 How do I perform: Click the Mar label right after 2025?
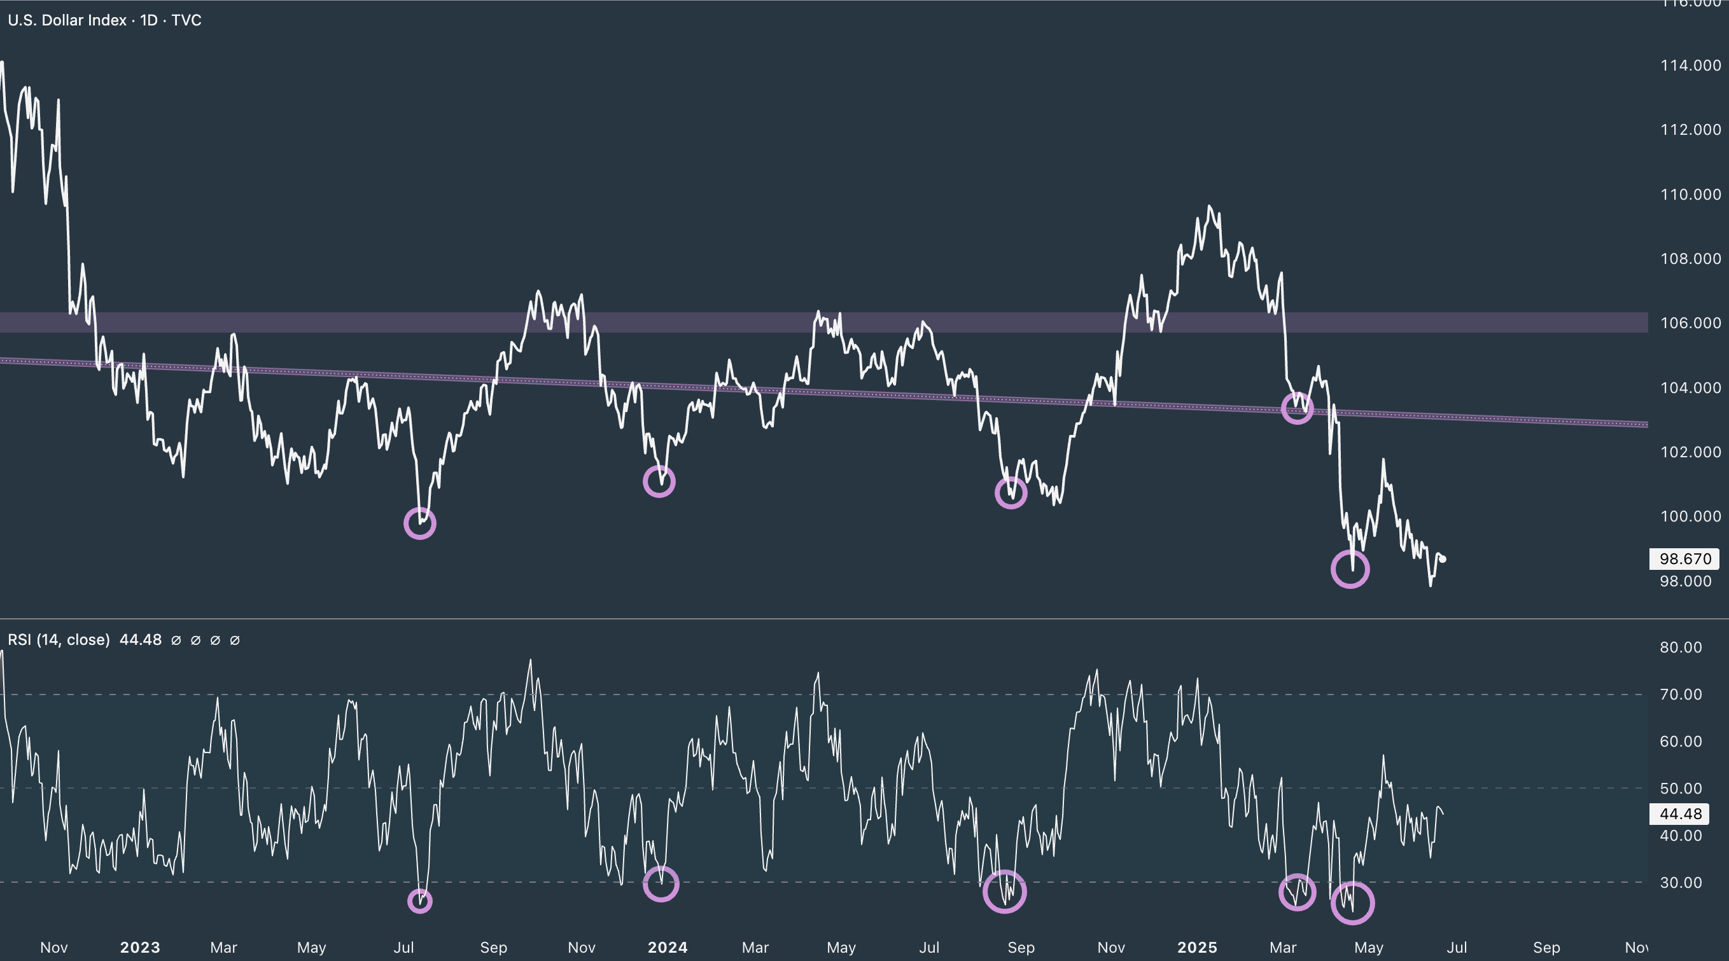(1283, 948)
